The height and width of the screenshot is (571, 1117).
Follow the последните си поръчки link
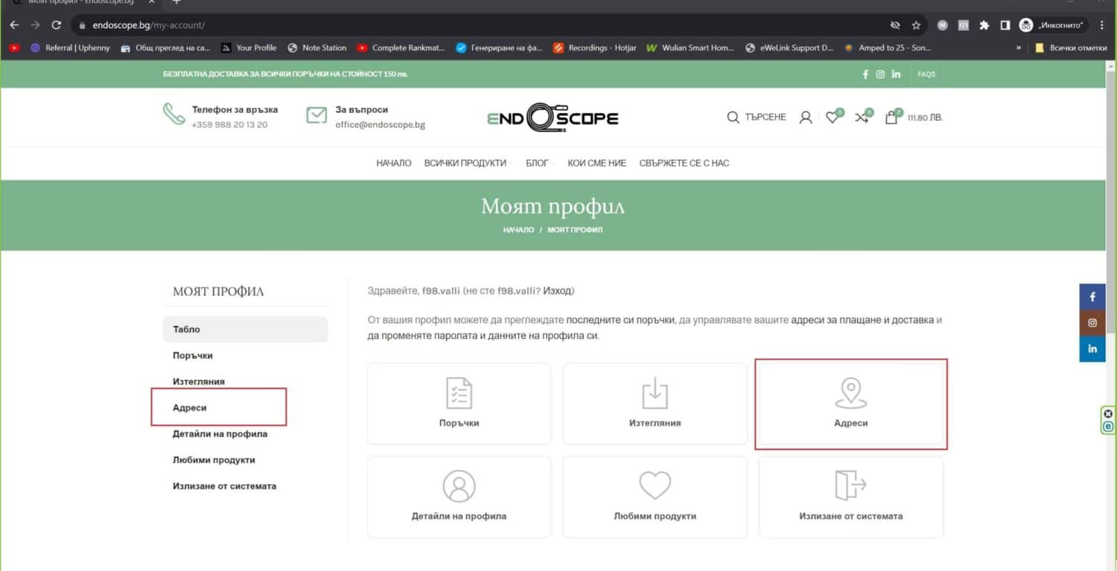tap(621, 320)
